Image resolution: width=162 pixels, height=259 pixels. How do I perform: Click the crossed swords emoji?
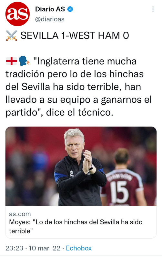coord(12,36)
